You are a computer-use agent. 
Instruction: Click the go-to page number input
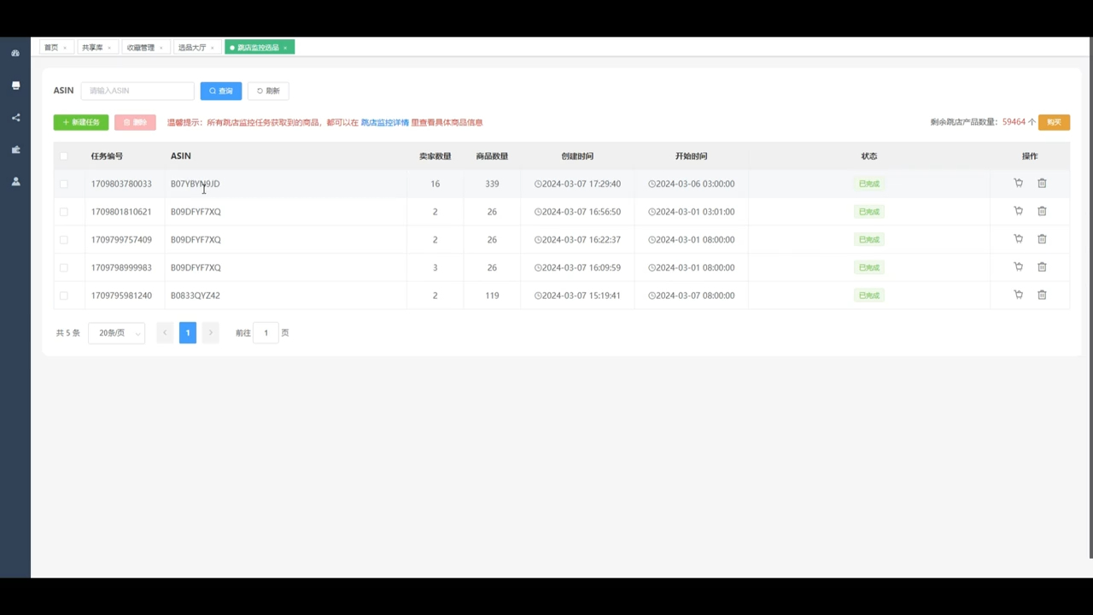(x=266, y=333)
